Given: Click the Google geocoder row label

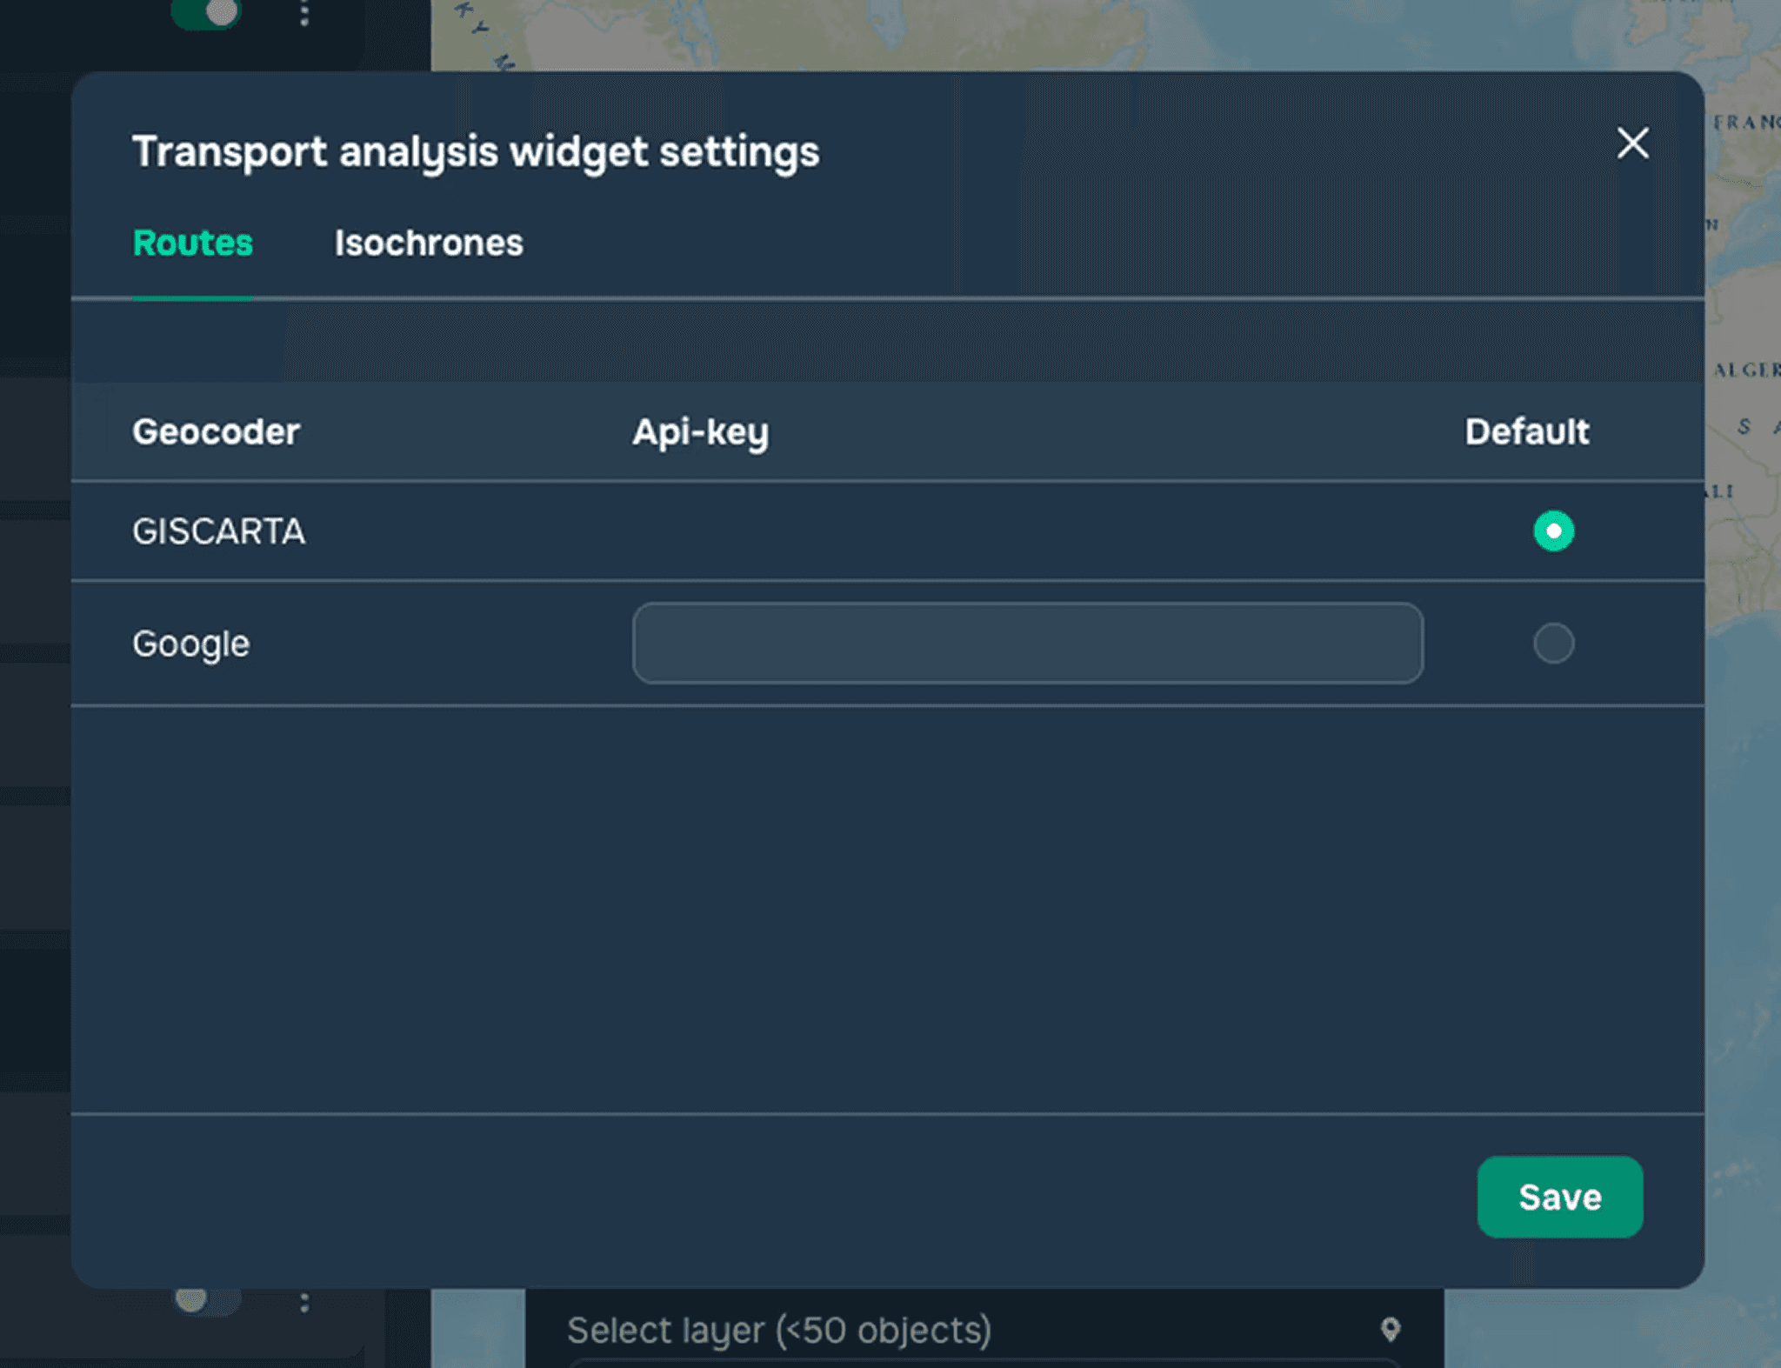Looking at the screenshot, I should [x=190, y=644].
